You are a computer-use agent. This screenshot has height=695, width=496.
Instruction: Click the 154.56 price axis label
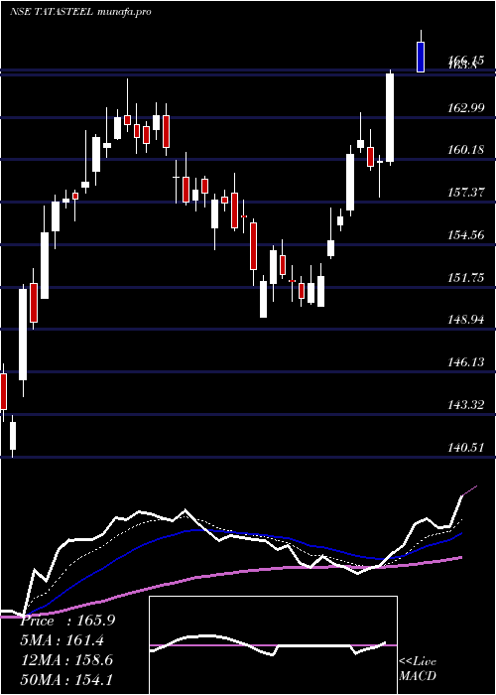click(466, 235)
